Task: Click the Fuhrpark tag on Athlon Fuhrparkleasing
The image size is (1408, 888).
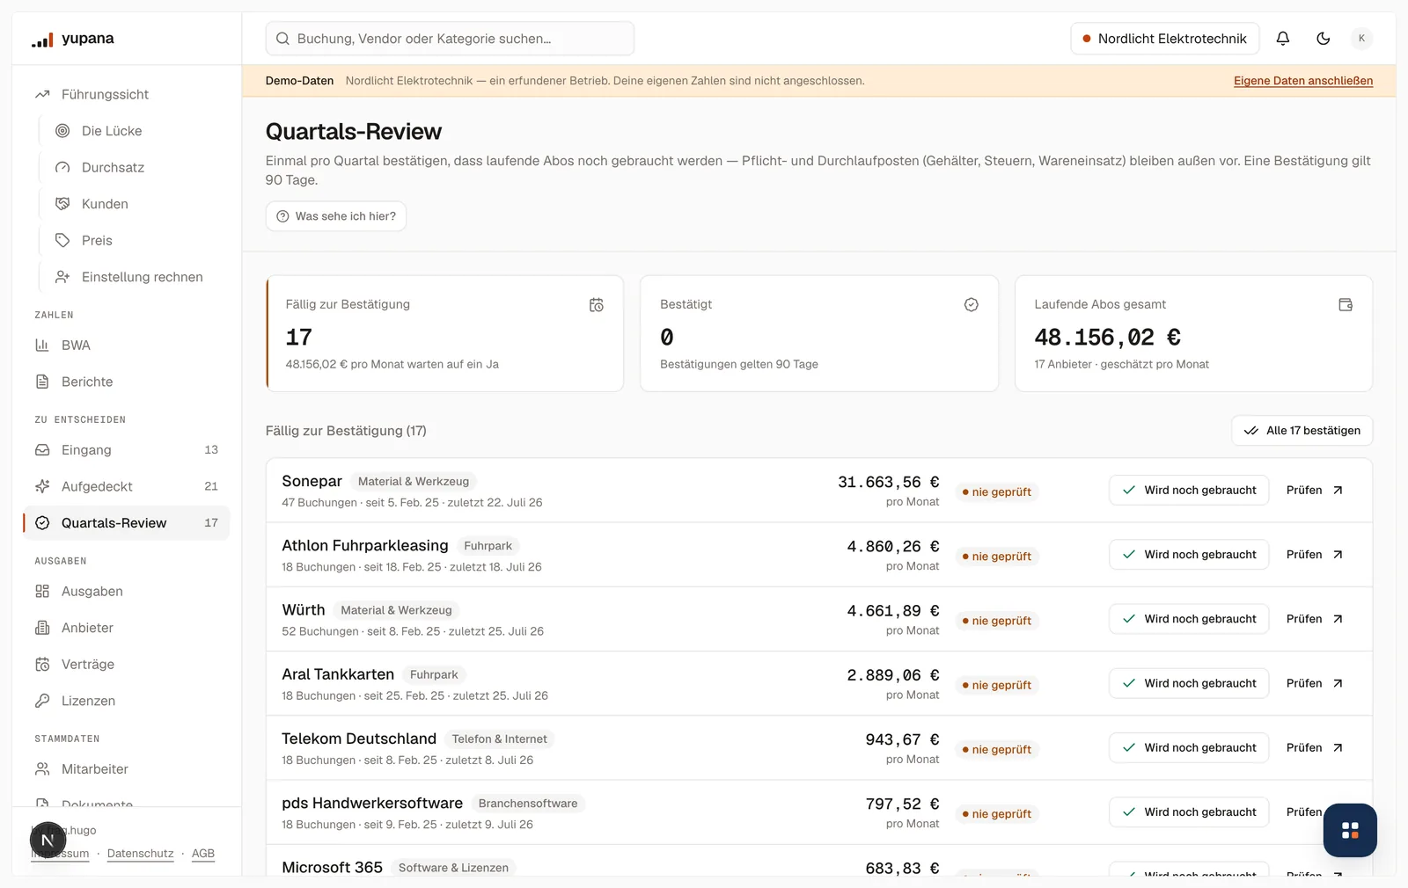Action: [488, 546]
